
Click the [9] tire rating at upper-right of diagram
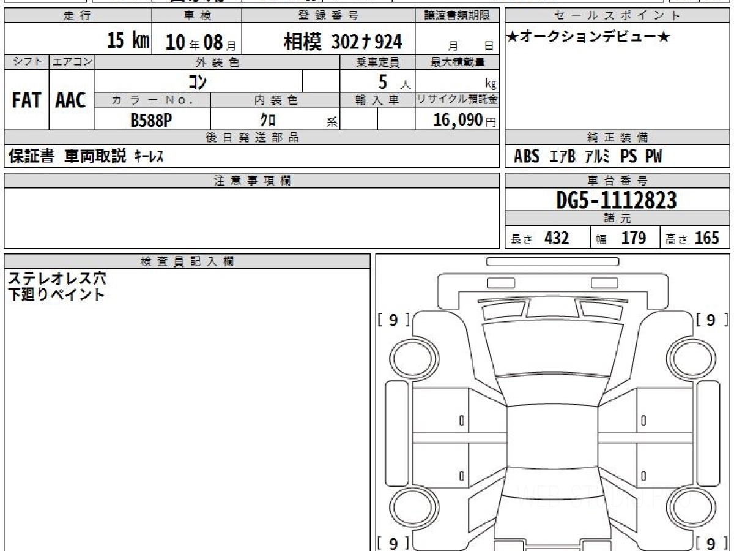click(711, 320)
